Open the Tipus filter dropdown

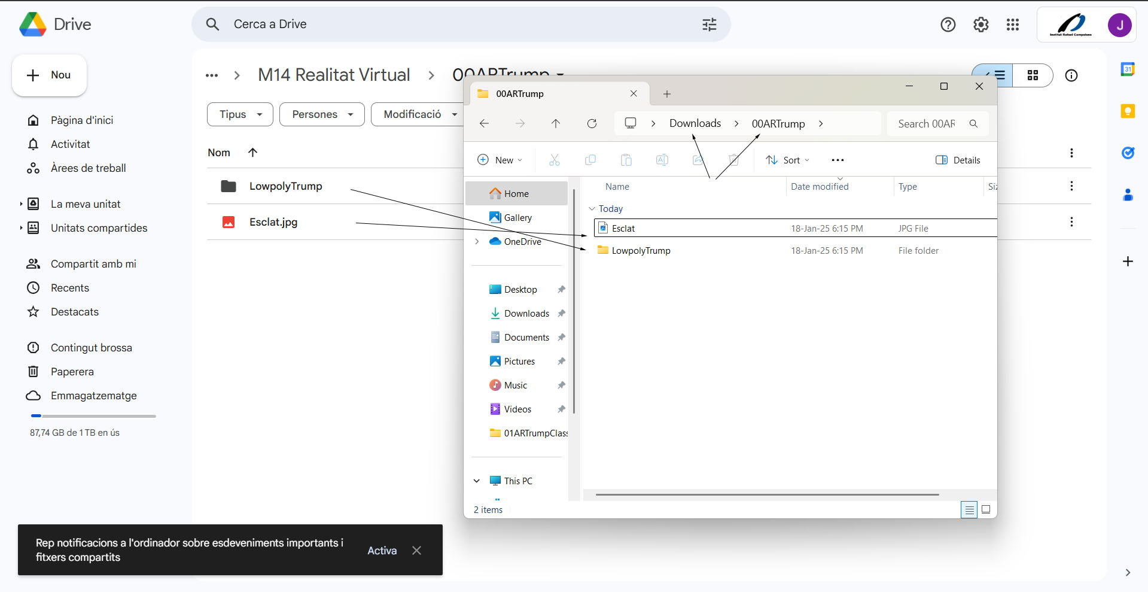[x=240, y=114]
